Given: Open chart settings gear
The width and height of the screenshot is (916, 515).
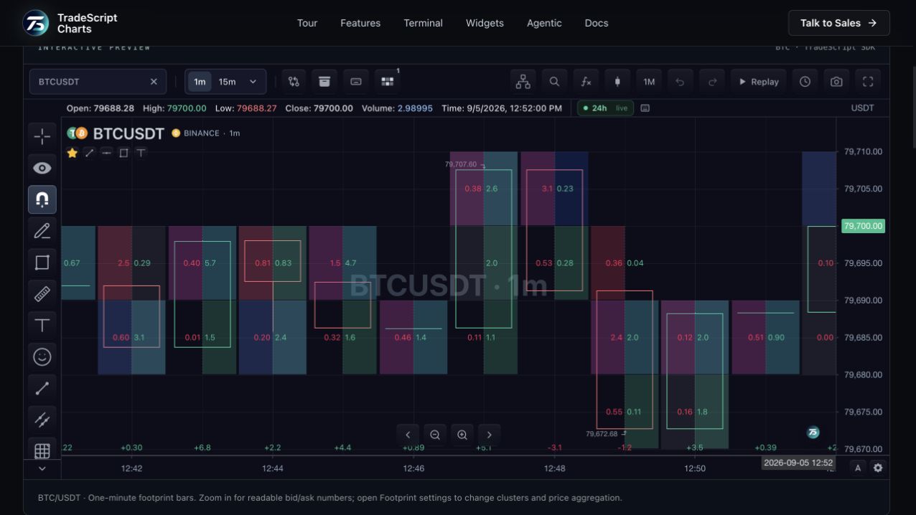Looking at the screenshot, I should [x=878, y=468].
